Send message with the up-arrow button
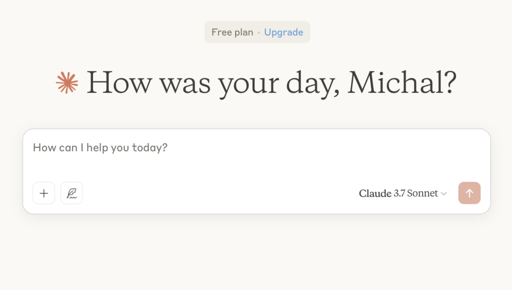This screenshot has height=290, width=512. pyautogui.click(x=469, y=193)
